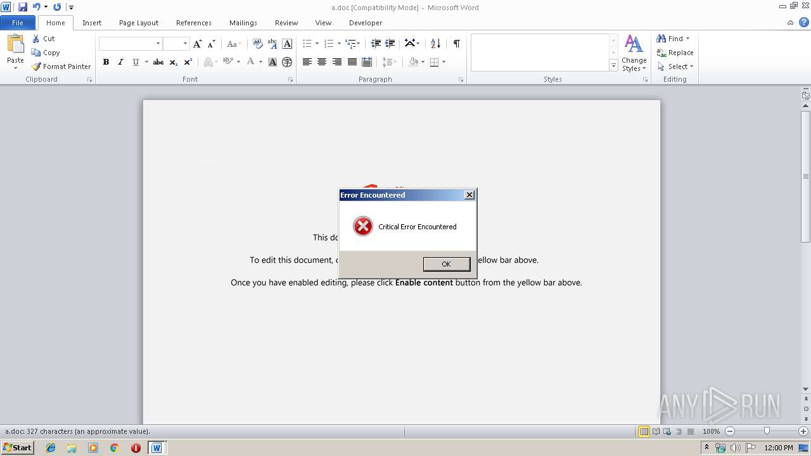Click the Phonetic Guide icon
The width and height of the screenshot is (811, 456).
[x=272, y=44]
